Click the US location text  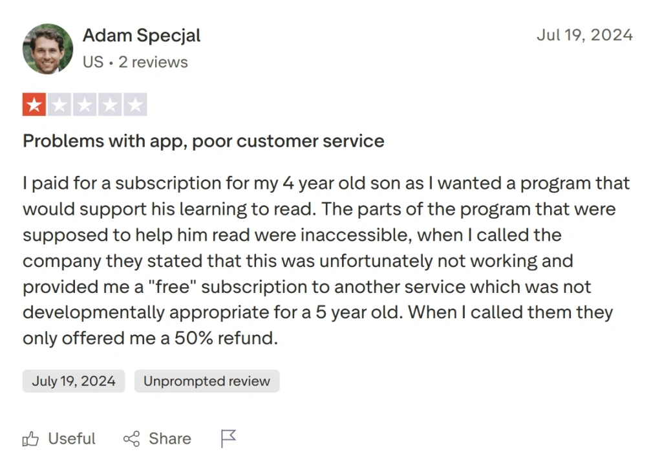[92, 62]
